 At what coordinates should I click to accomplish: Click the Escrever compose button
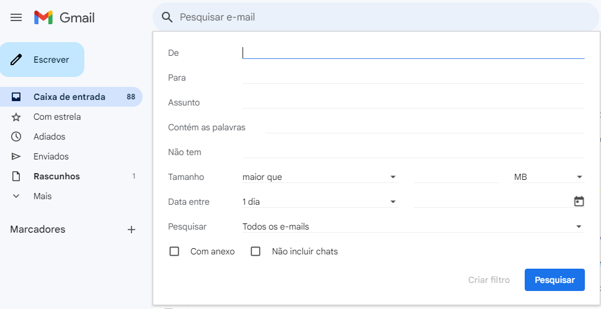tap(43, 60)
